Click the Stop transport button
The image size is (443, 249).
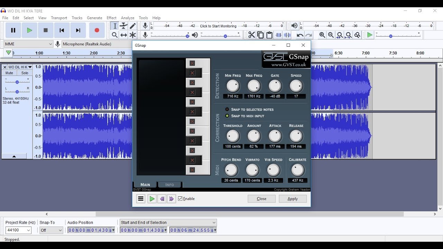click(45, 30)
